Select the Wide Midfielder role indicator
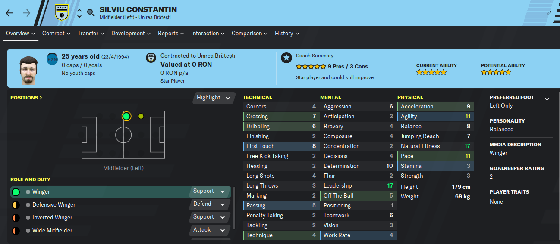The height and width of the screenshot is (244, 560). pos(16,231)
